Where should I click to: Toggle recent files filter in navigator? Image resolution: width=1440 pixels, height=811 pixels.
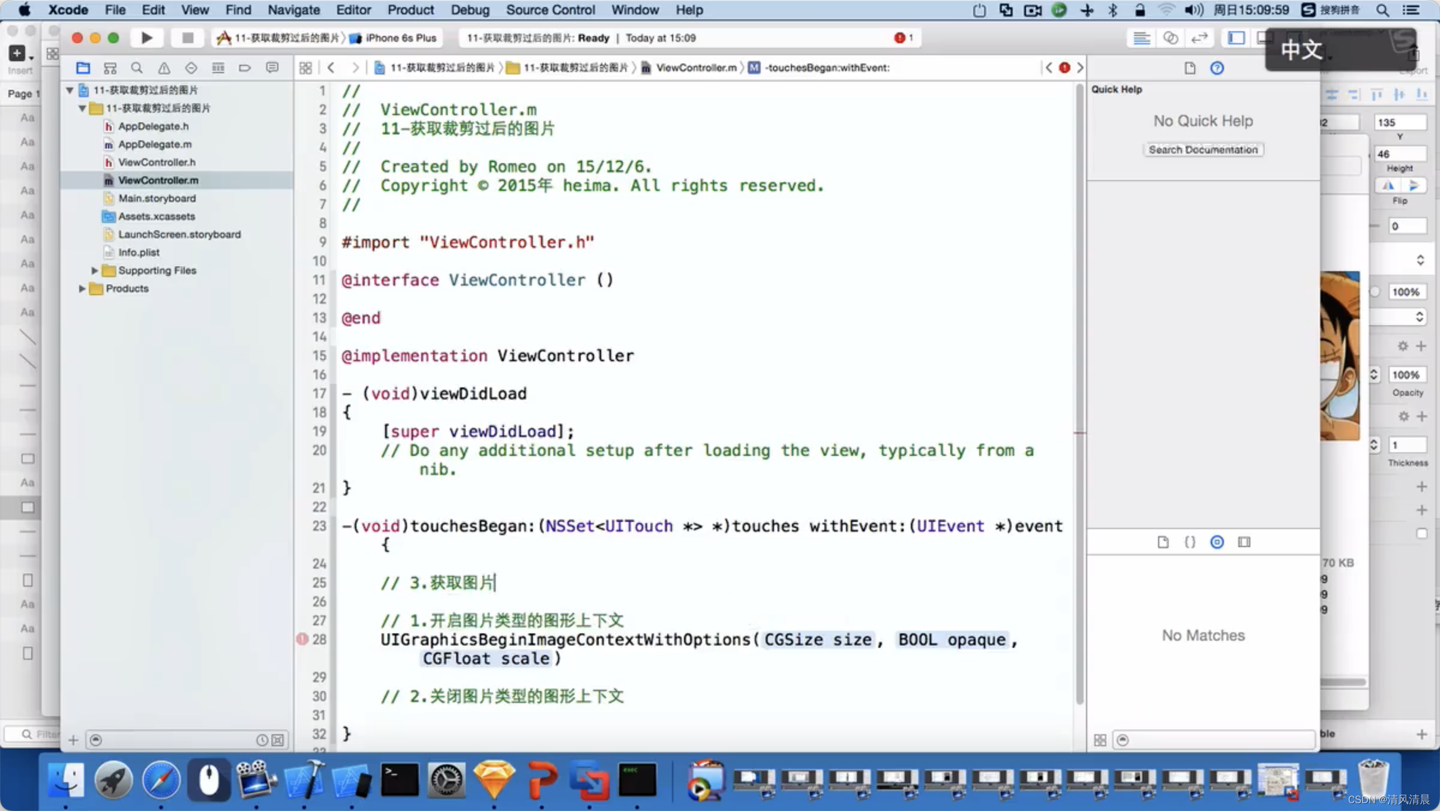tap(262, 740)
